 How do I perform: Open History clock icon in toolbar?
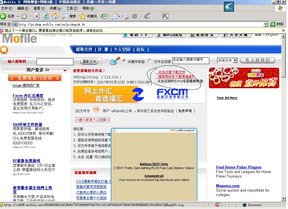point(104,16)
